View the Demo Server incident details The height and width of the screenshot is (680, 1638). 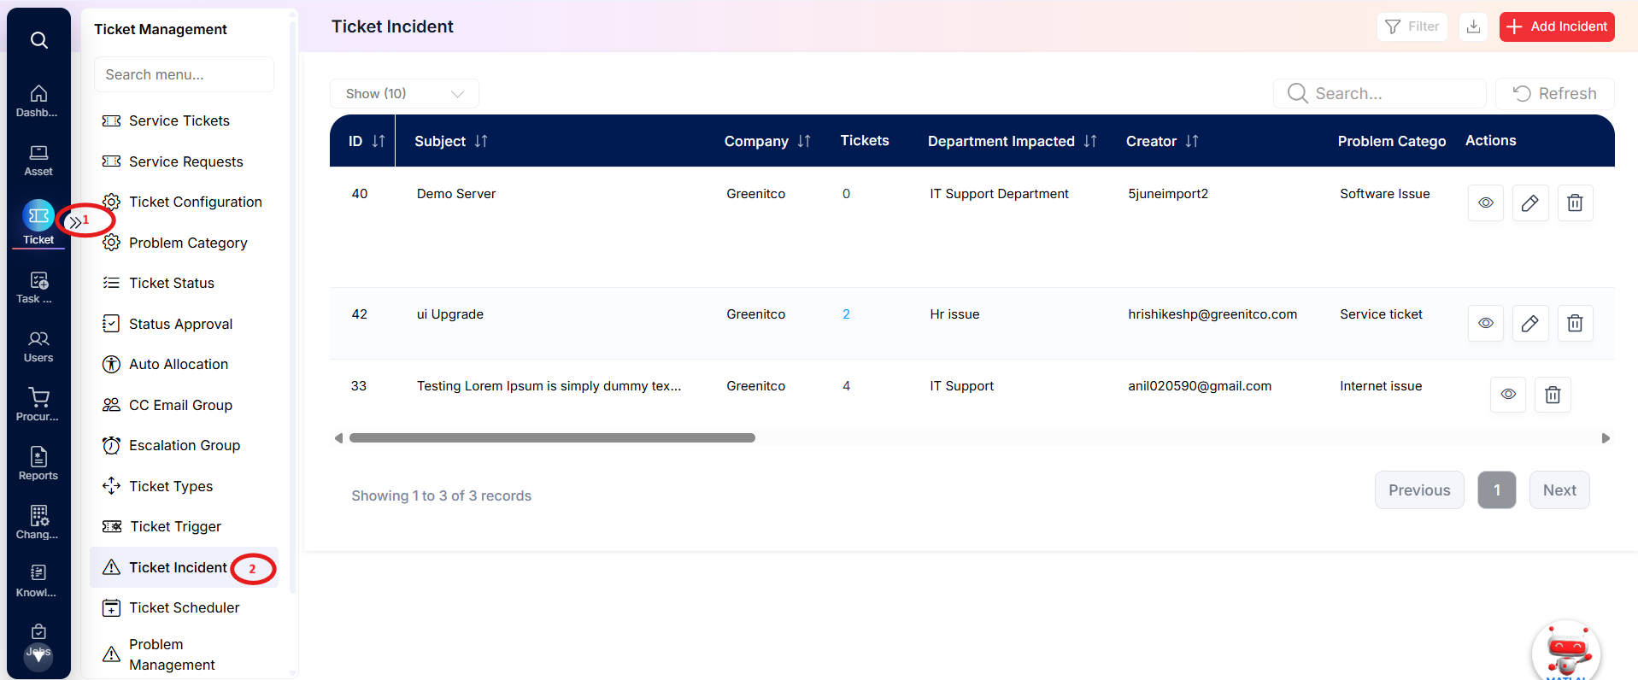[x=1486, y=202]
